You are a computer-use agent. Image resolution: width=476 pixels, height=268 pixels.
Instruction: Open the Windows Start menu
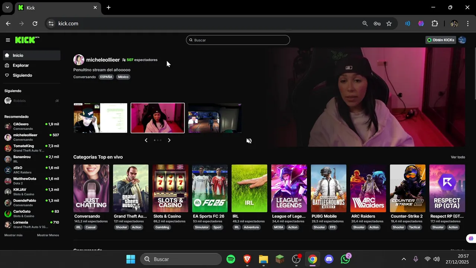click(x=131, y=259)
